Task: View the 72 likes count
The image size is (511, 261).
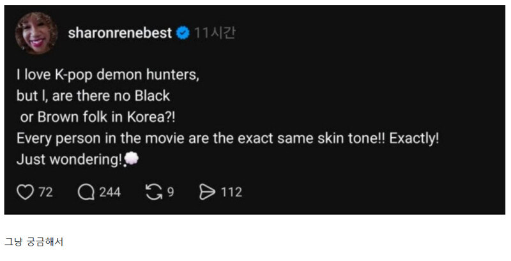Action: tap(45, 192)
